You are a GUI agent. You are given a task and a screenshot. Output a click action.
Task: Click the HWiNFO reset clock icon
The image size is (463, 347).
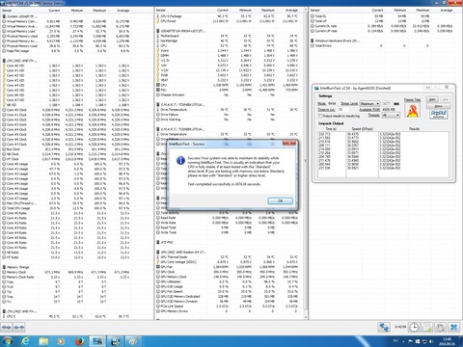point(414,328)
